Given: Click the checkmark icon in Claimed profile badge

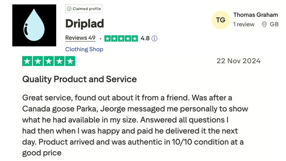Looking at the screenshot, I should coord(69,9).
